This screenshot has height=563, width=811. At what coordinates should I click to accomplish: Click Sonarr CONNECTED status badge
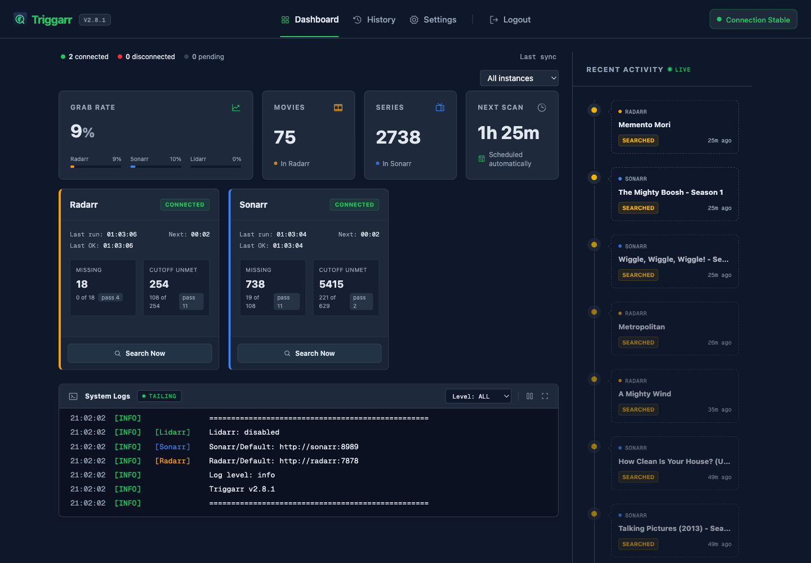pyautogui.click(x=354, y=205)
